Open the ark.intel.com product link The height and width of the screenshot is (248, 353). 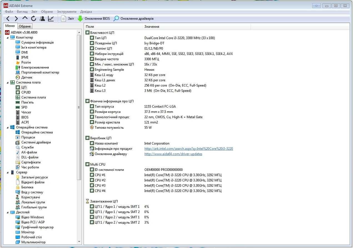click(189, 149)
